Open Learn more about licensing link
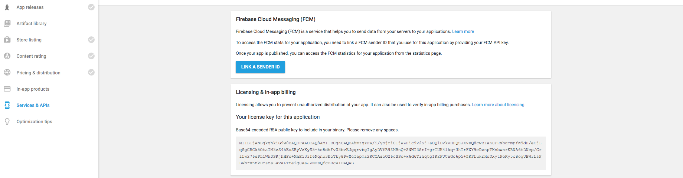Image resolution: width=683 pixels, height=178 pixels. point(498,105)
